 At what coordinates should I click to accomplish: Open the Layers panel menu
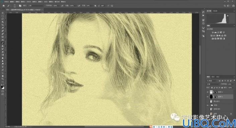[x=234, y=77]
